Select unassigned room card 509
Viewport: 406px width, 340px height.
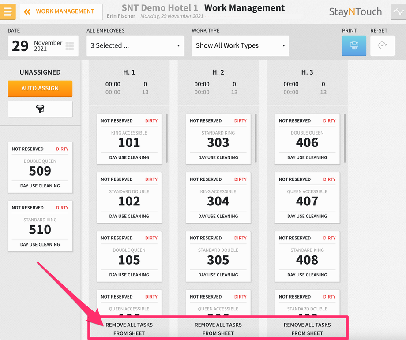coord(40,168)
